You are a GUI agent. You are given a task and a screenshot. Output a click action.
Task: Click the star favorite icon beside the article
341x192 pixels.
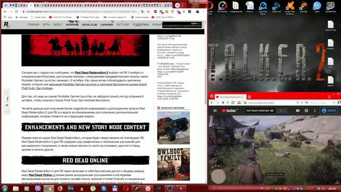click(x=7, y=92)
